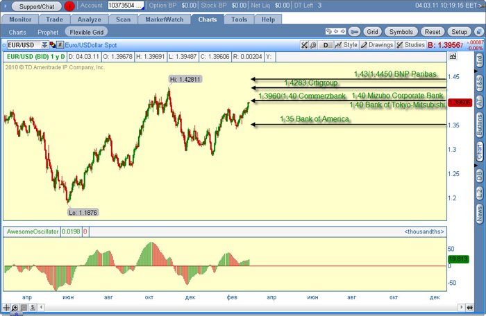The image size is (486, 316).
Task: Switch to the MarketWatch tab
Action: [x=165, y=19]
